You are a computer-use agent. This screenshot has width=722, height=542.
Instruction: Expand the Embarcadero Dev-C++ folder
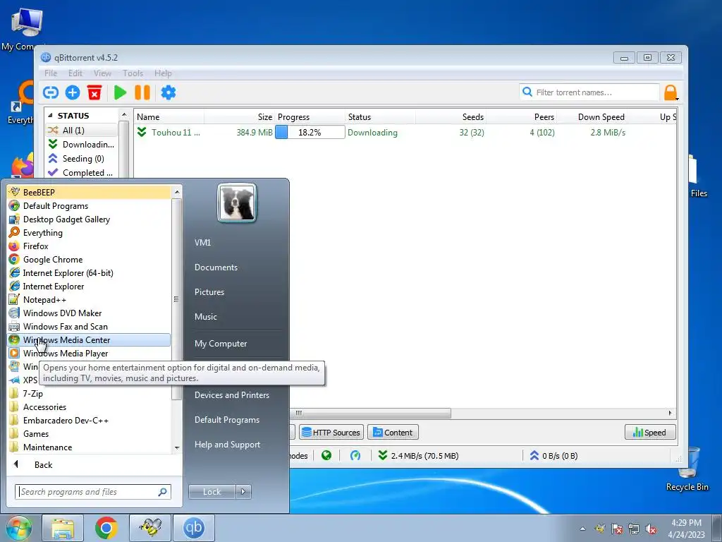click(x=89, y=421)
